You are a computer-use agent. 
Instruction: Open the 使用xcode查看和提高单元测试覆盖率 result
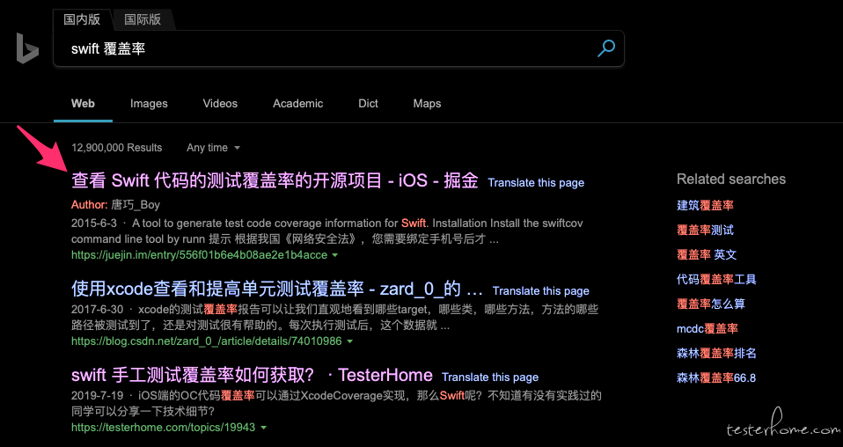(277, 289)
